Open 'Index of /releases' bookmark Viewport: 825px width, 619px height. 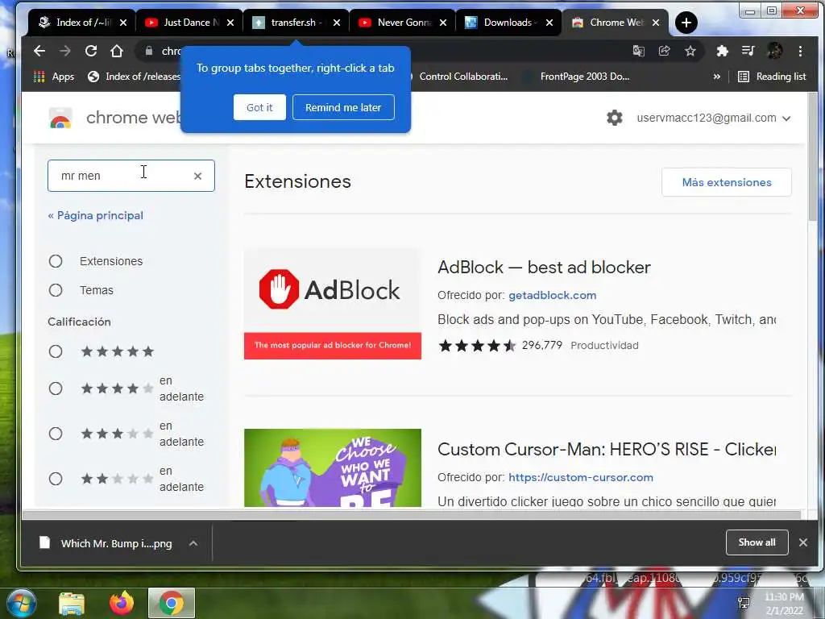[x=134, y=77]
